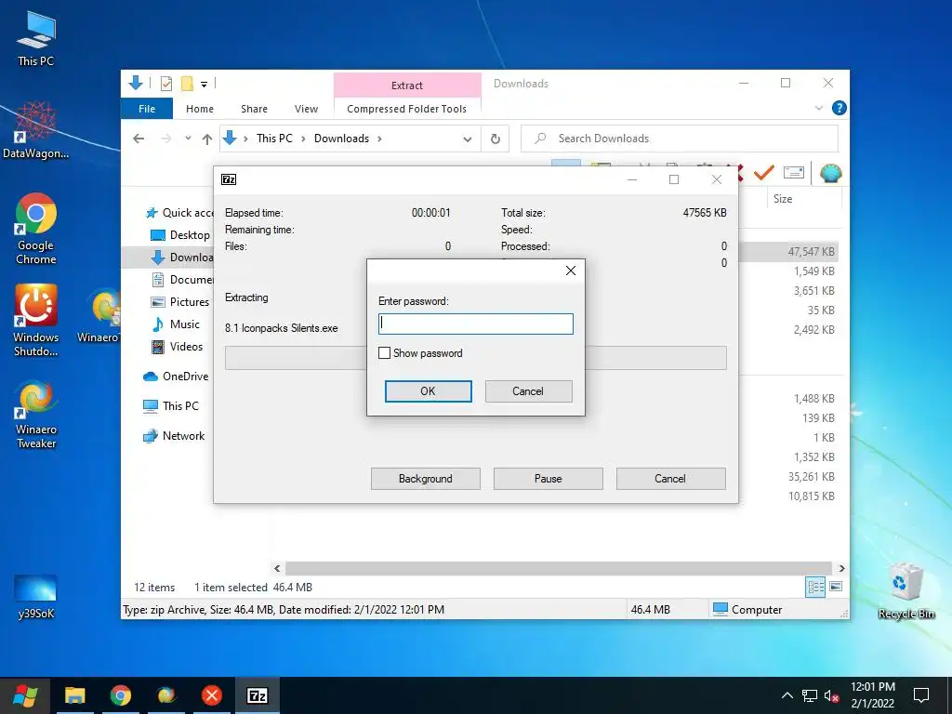Show hidden tray icons chevron
952x714 pixels.
[787, 695]
